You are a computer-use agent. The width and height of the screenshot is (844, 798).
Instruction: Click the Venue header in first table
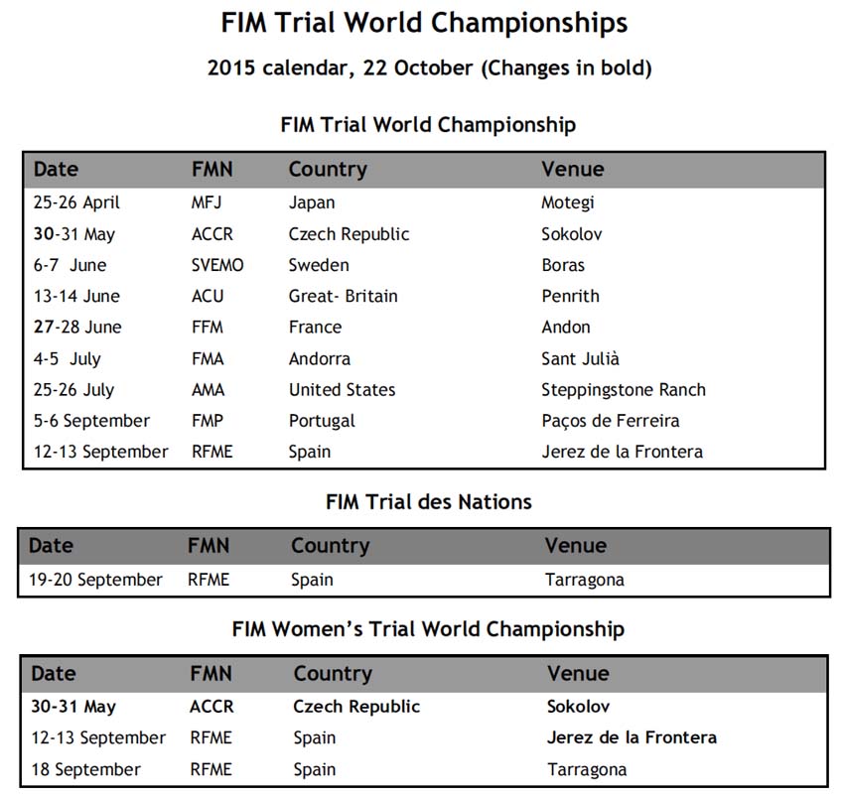(x=573, y=169)
